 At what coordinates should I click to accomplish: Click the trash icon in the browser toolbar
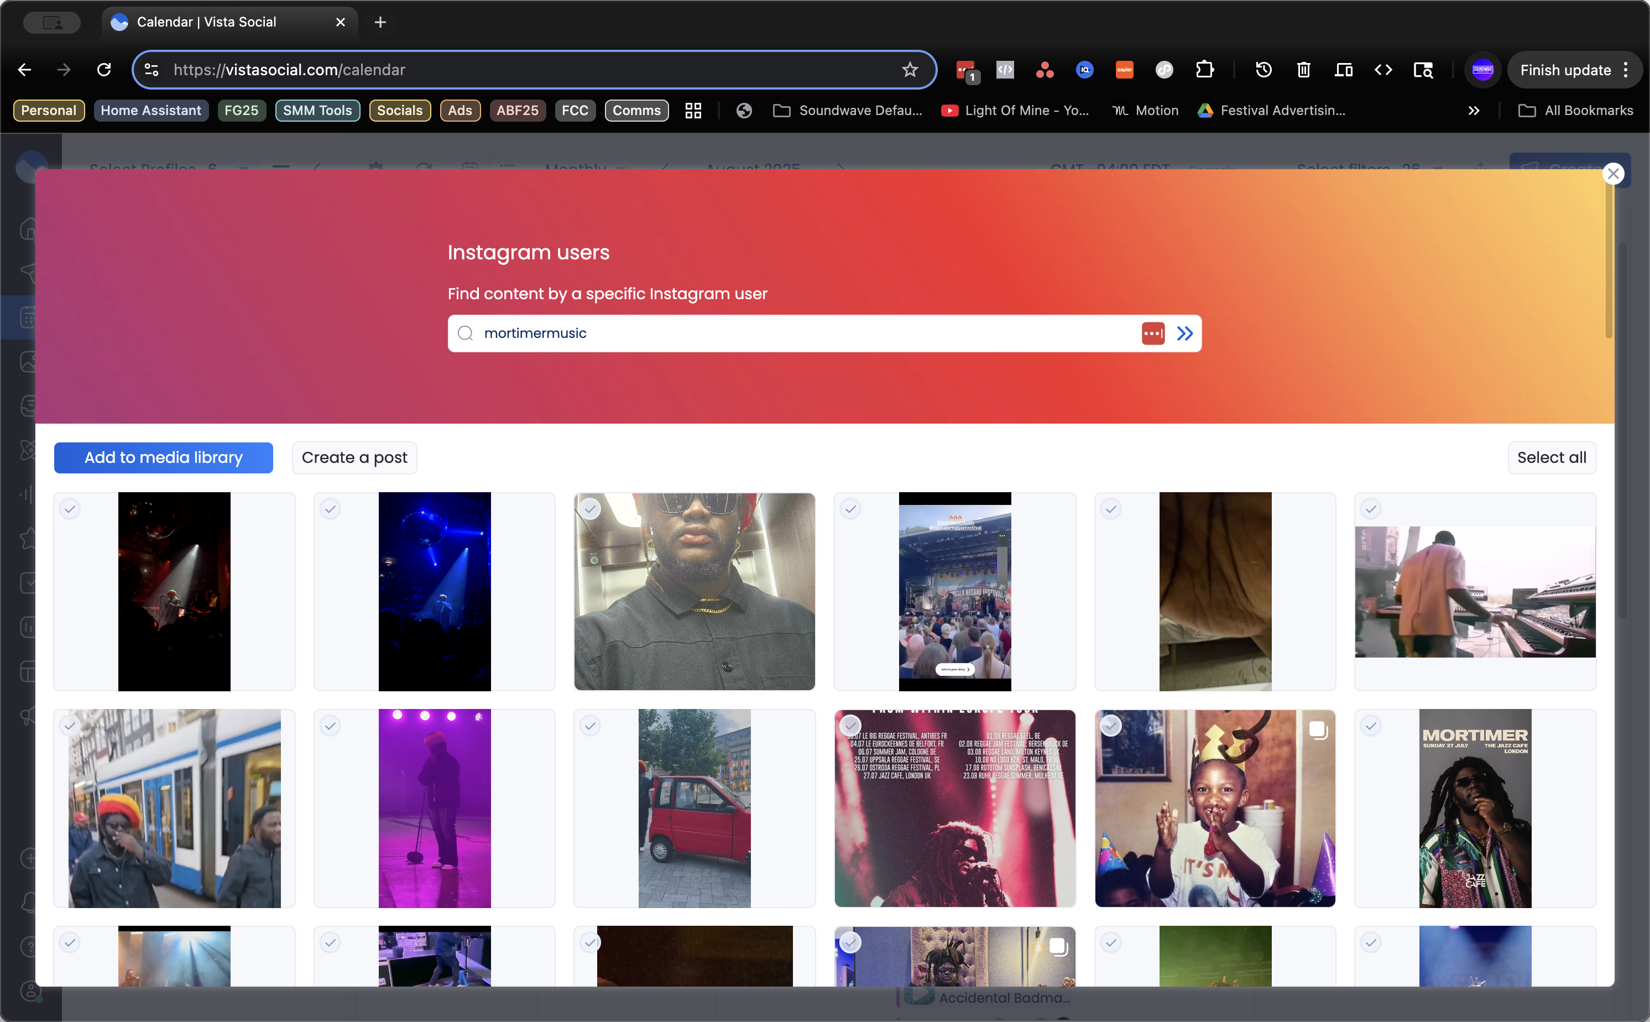(1303, 70)
